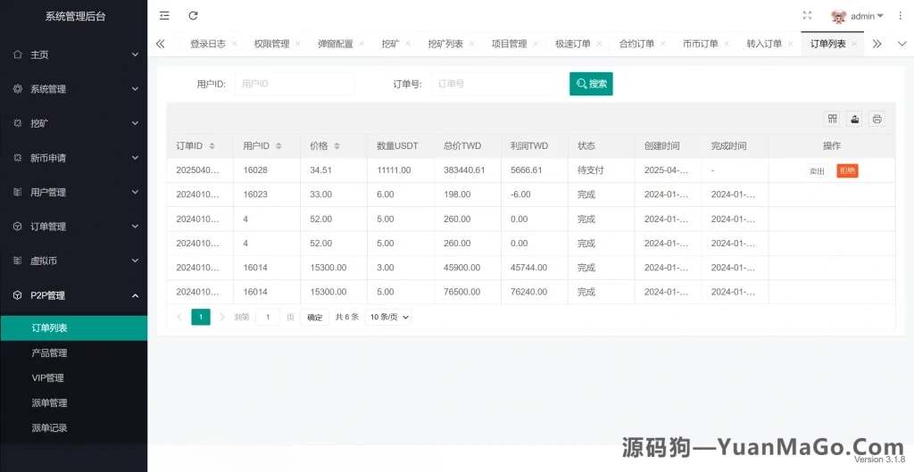Open 派单管理 in sidebar
Screen dimensions: 914x472
(73, 403)
